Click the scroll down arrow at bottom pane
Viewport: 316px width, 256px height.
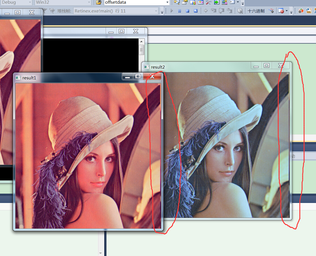coord(101,253)
